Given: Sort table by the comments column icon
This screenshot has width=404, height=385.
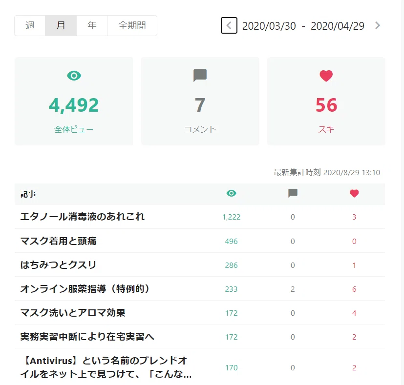Looking at the screenshot, I should (x=293, y=193).
